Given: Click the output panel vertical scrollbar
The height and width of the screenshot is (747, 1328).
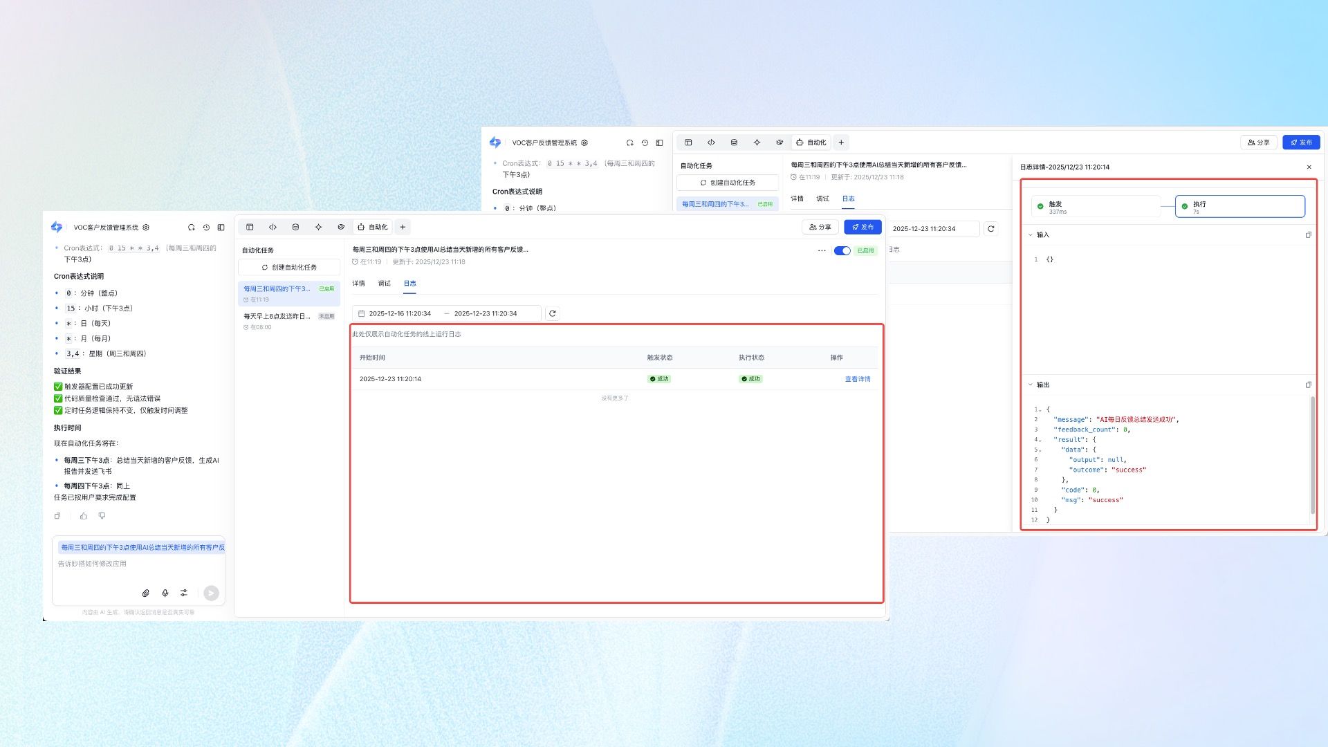Looking at the screenshot, I should coord(1312,454).
